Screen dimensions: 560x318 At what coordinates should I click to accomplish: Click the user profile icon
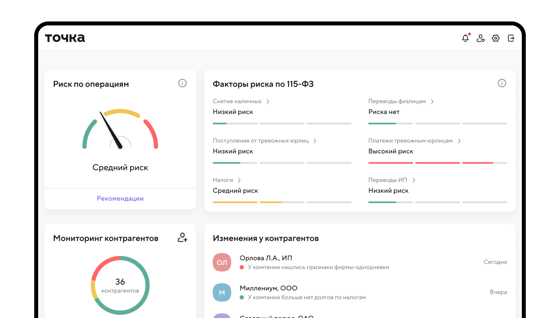pos(480,38)
